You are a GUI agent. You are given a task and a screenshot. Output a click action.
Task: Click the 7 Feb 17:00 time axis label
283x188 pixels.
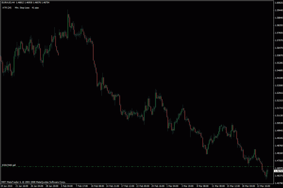coord(82,186)
